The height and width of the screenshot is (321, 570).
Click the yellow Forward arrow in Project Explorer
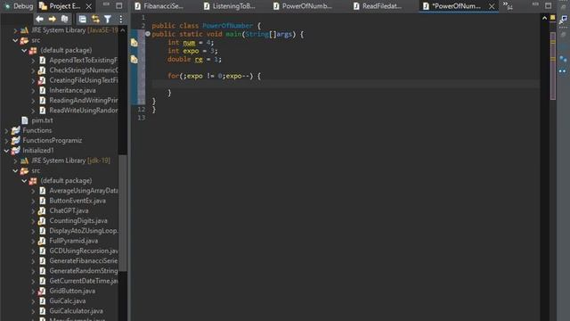(53, 19)
